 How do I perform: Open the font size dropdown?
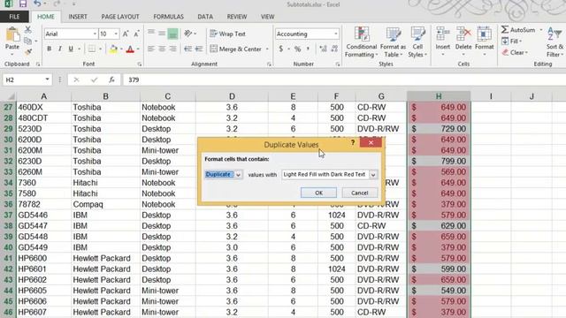[116, 34]
